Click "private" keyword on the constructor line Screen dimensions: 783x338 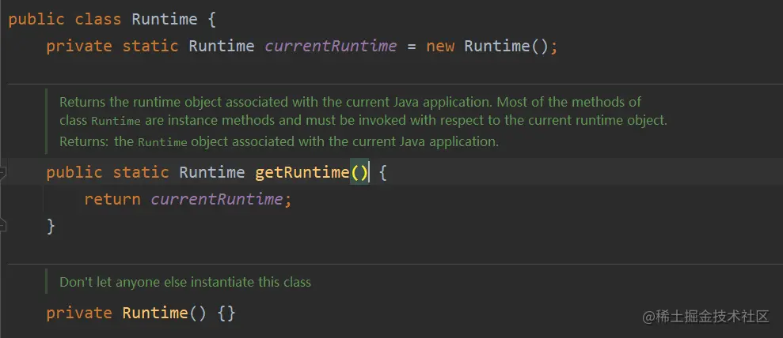[x=79, y=313]
